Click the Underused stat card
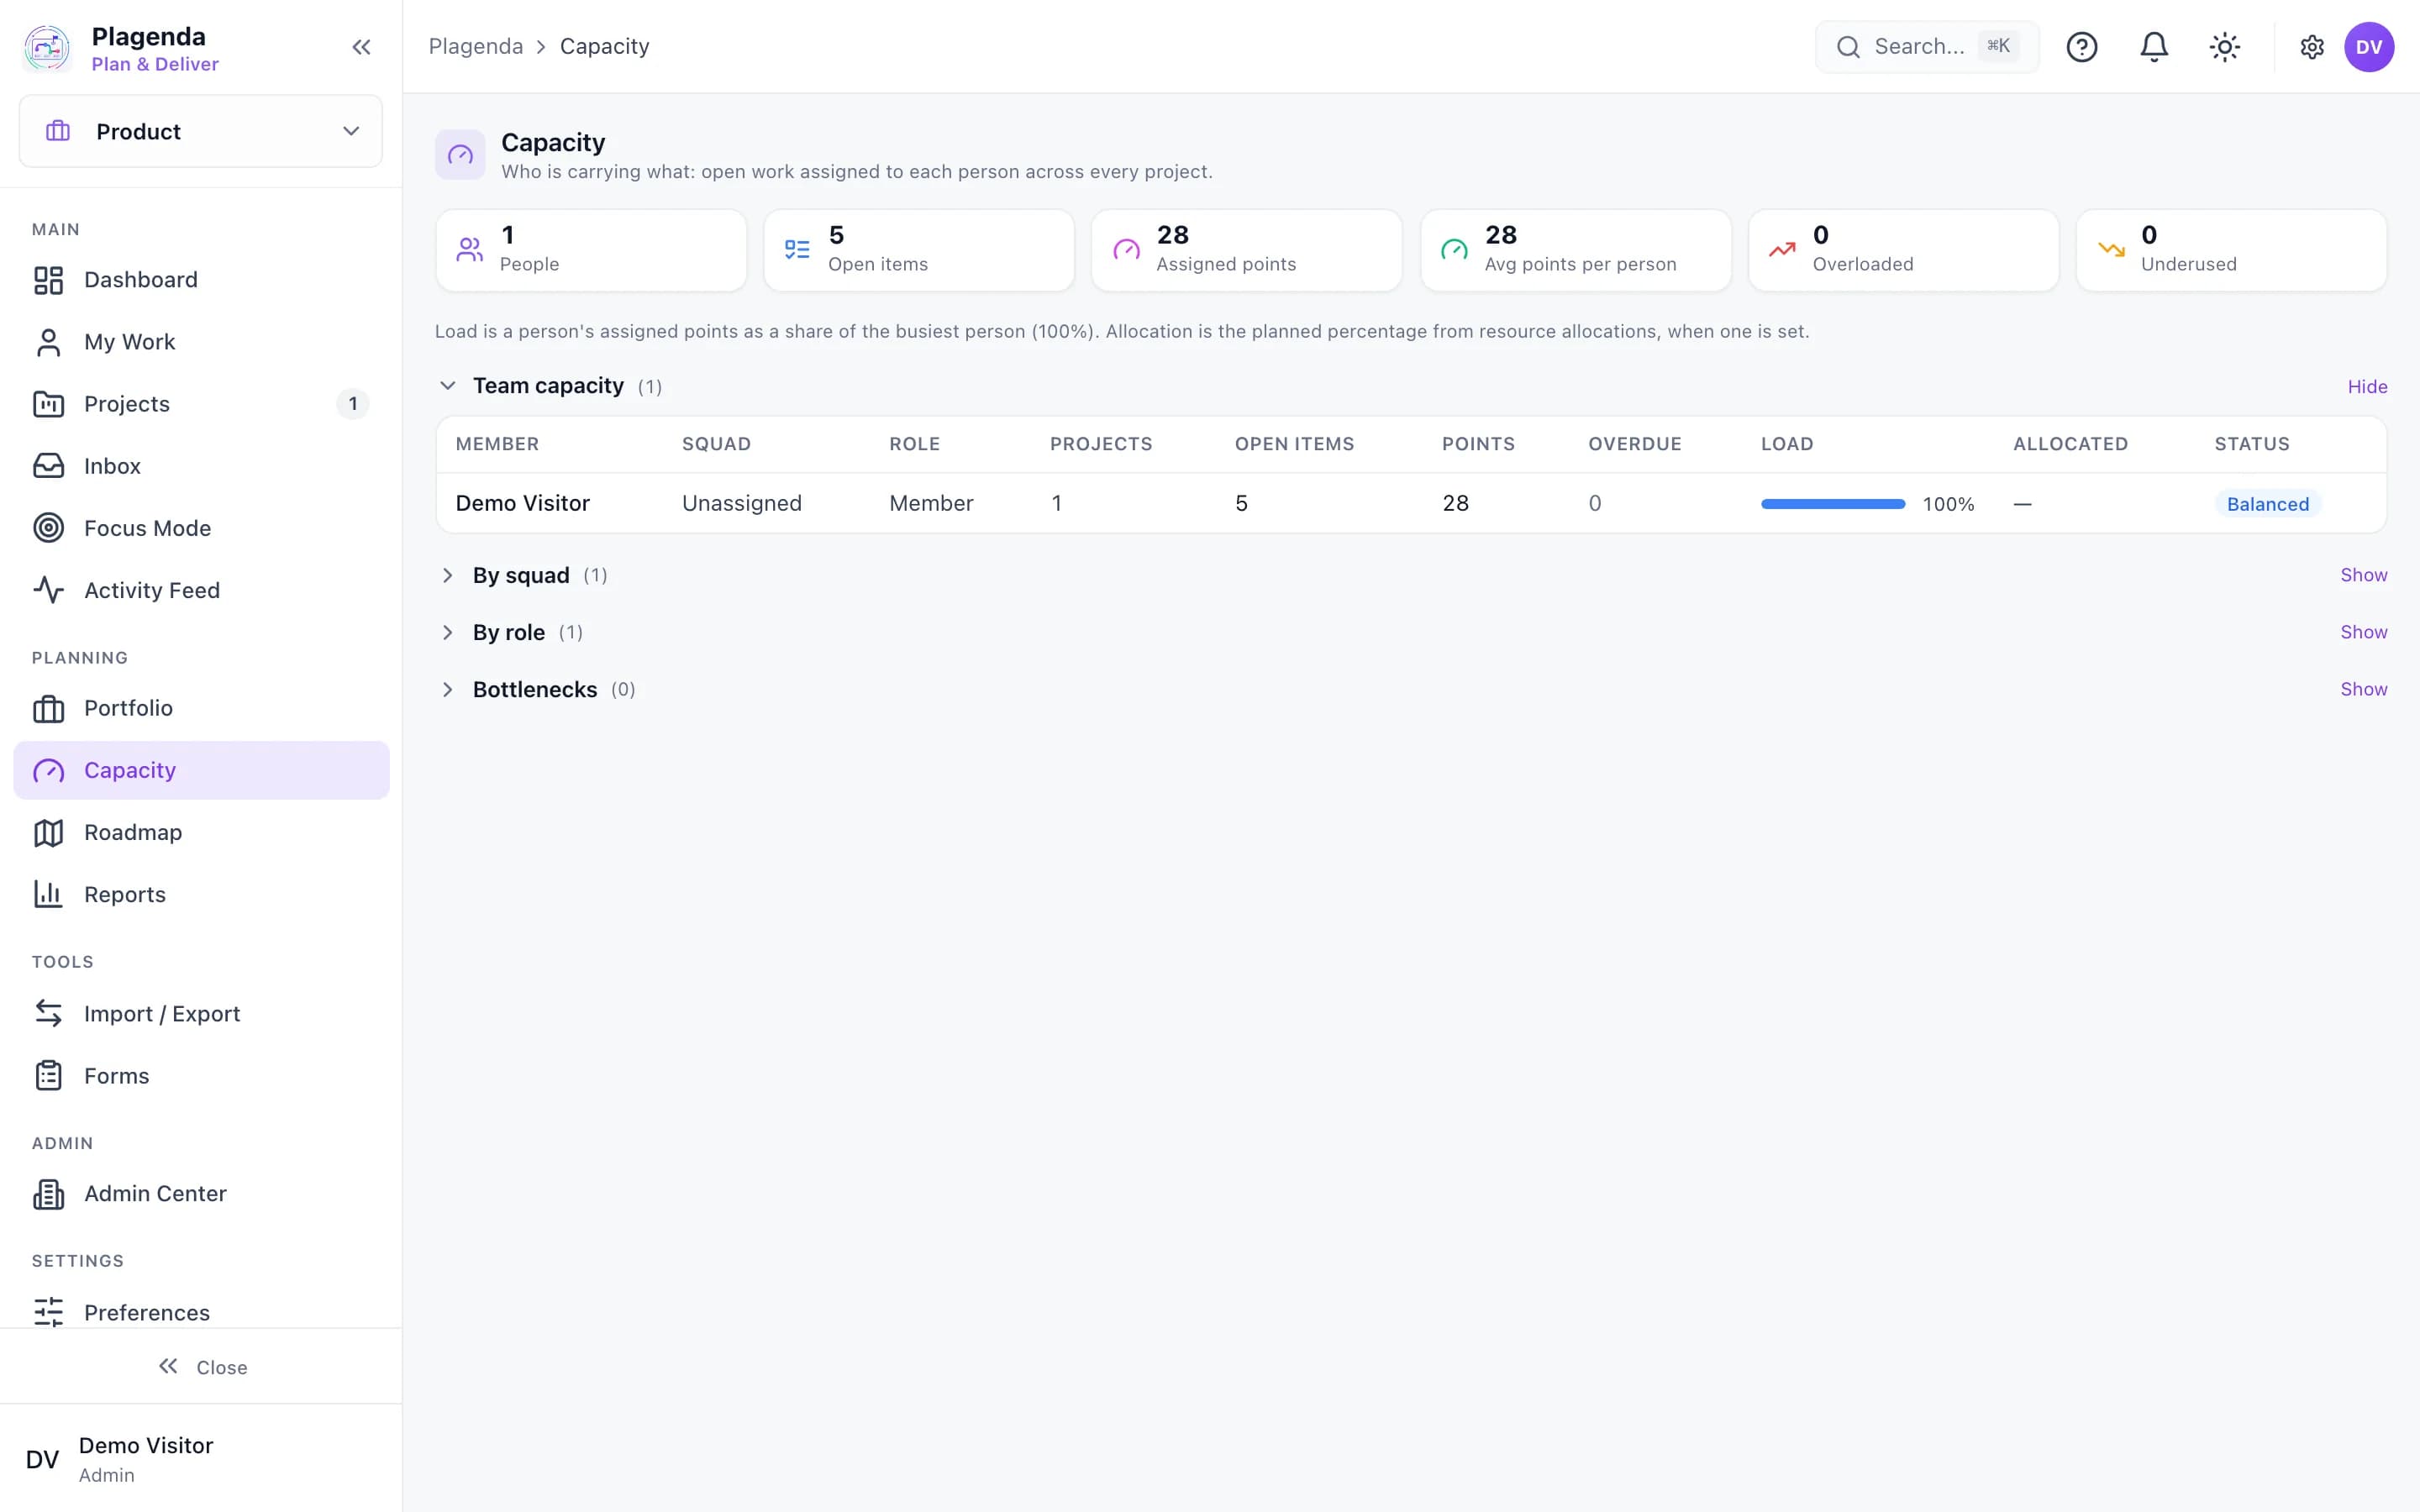This screenshot has width=2420, height=1512. tap(2231, 250)
